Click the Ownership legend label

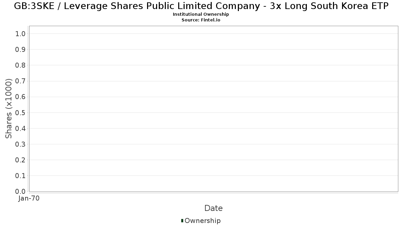pos(202,221)
